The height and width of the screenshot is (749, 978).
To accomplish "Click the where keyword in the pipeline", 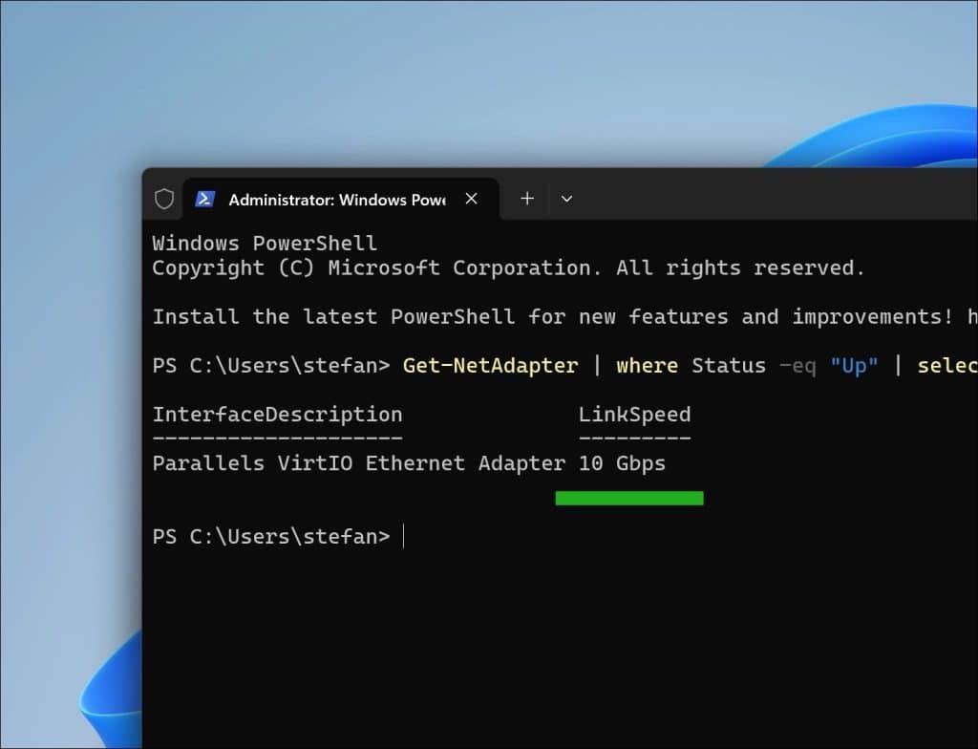I will (x=648, y=365).
